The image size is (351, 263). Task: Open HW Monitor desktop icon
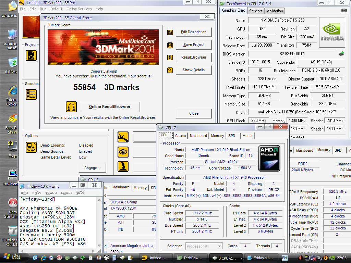[11, 178]
